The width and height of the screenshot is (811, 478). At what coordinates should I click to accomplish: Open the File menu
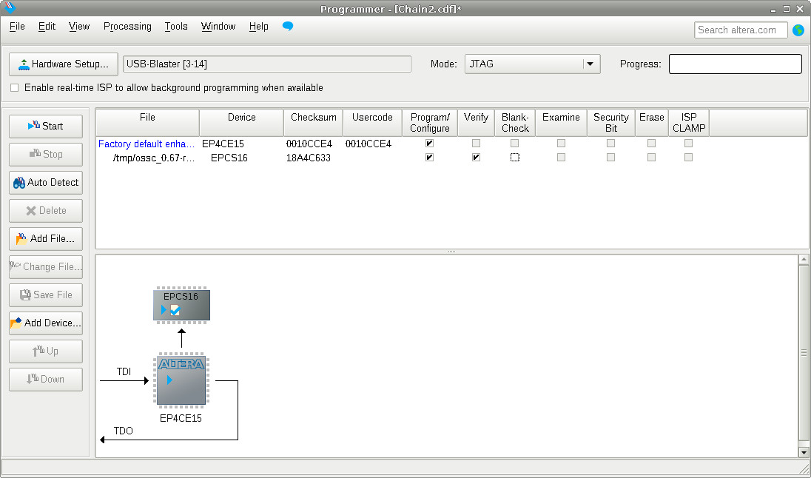click(x=17, y=27)
